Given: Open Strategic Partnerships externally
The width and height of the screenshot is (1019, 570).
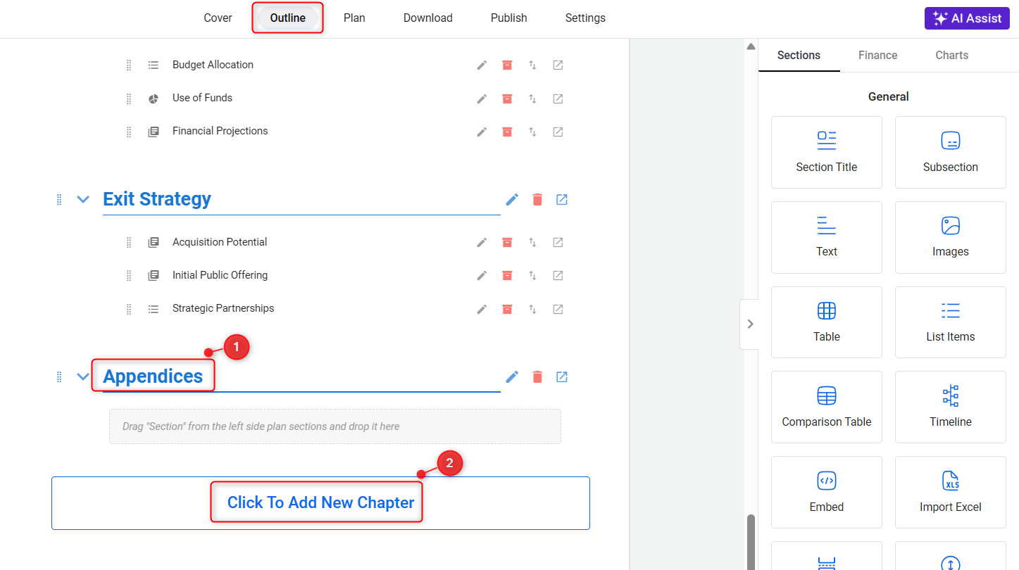Looking at the screenshot, I should pos(558,309).
